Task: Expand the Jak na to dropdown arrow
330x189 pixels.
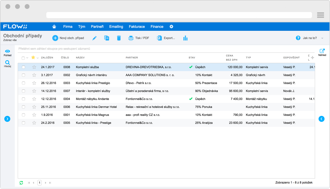Action: coord(322,38)
